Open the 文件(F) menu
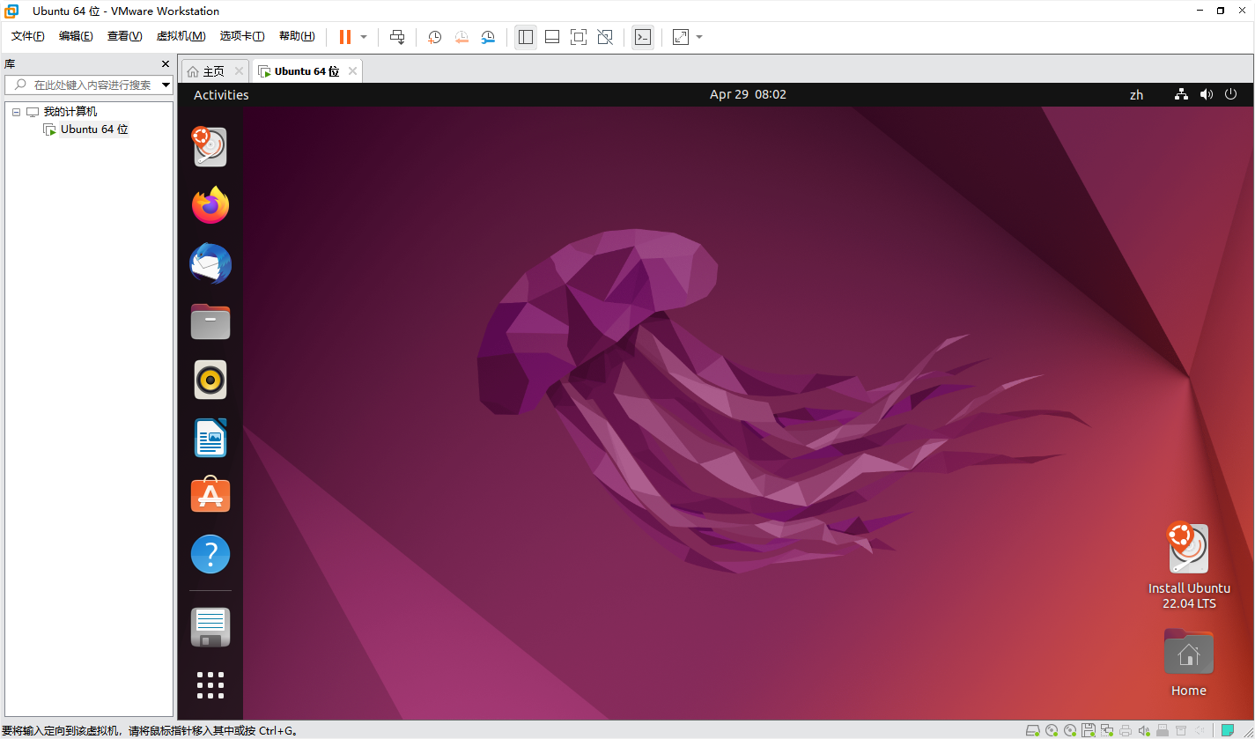1255x739 pixels. tap(27, 36)
